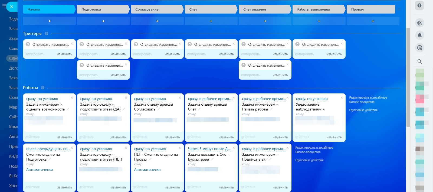Open notifications via the bell icon
This screenshot has width=433, height=192.
(419, 35)
